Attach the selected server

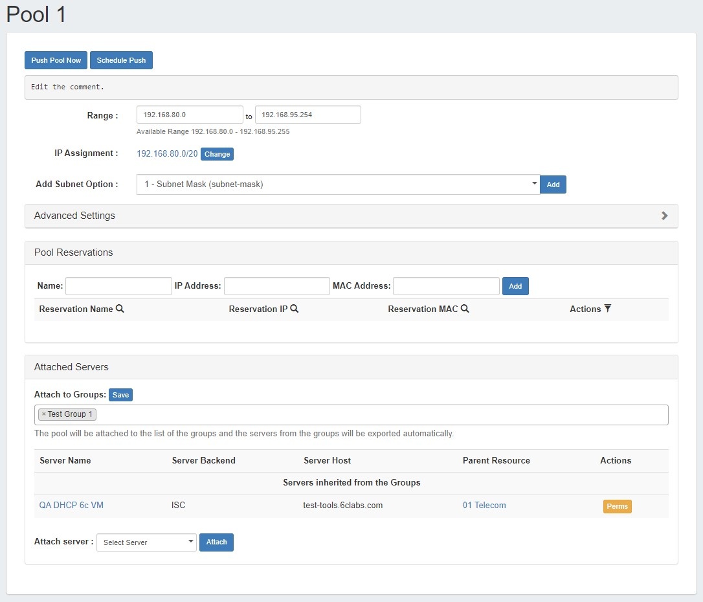(216, 542)
